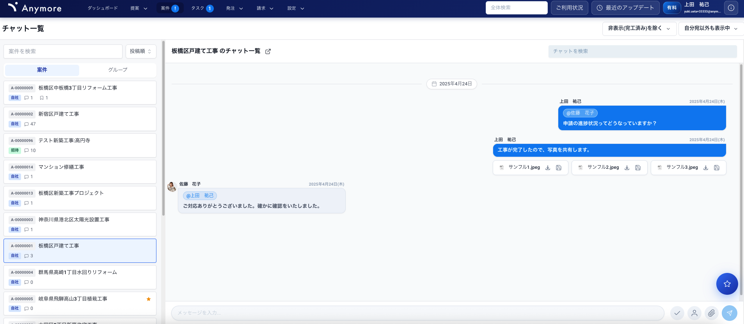Viewport: 744px width, 324px height.
Task: Click 佐藤 花子 avatar image
Action: tap(172, 187)
